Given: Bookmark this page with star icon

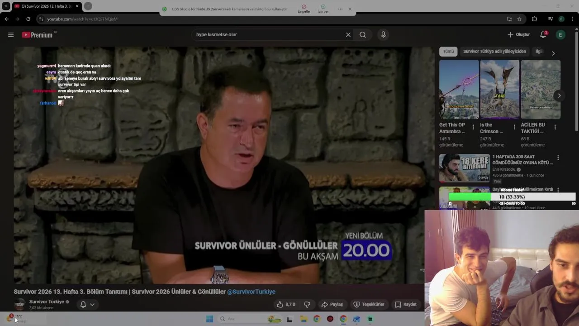Looking at the screenshot, I should point(519,19).
